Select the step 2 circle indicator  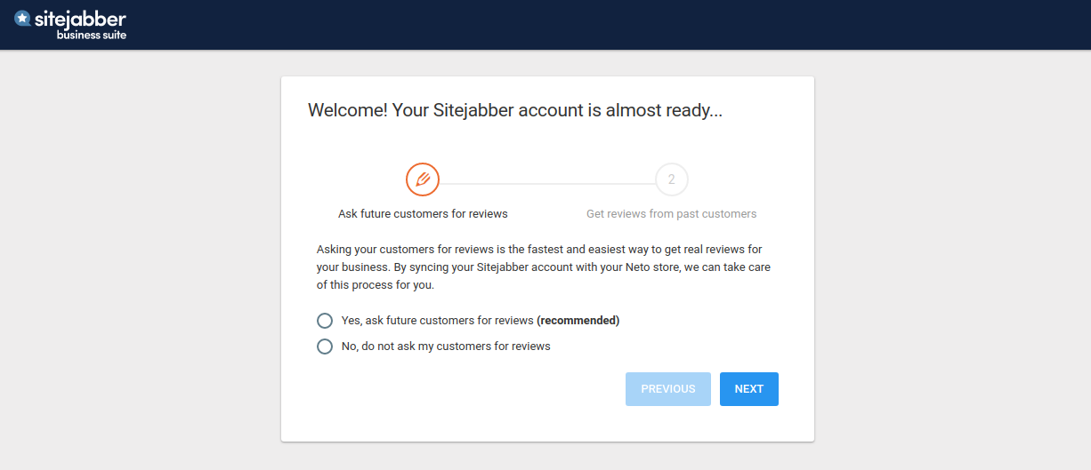click(x=672, y=179)
